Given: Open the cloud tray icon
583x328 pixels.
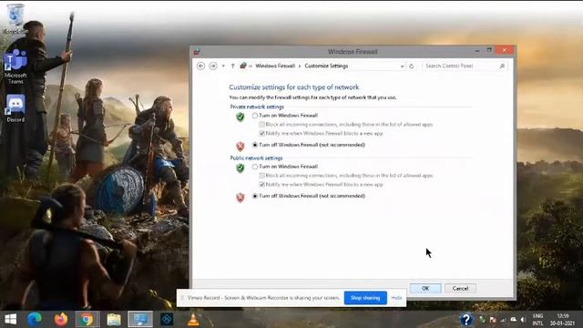Looking at the screenshot, I should [x=514, y=320].
